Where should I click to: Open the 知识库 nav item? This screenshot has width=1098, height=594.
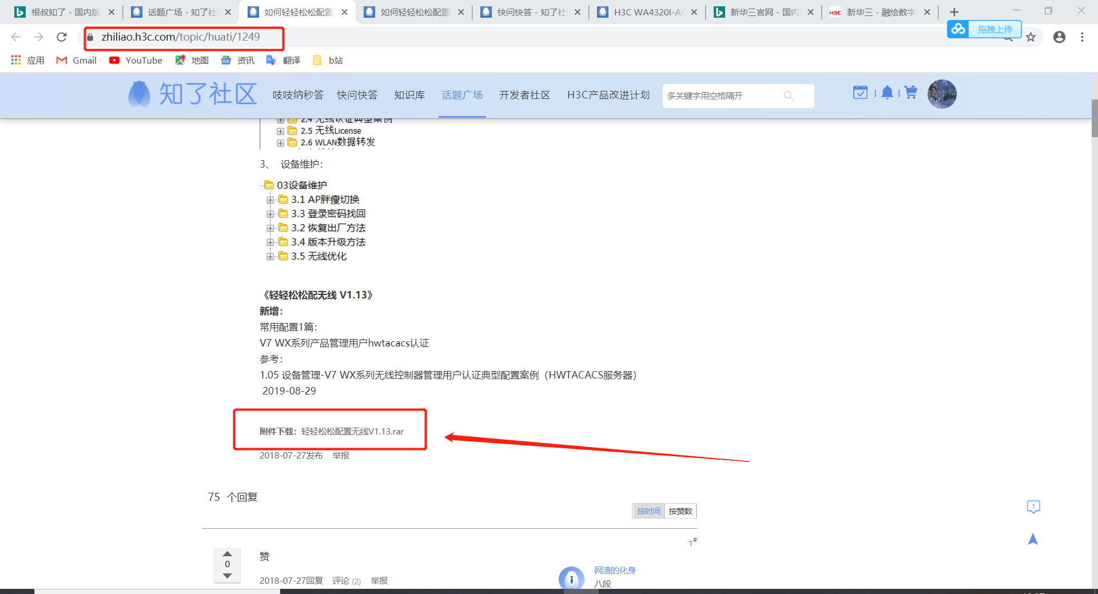(x=409, y=95)
